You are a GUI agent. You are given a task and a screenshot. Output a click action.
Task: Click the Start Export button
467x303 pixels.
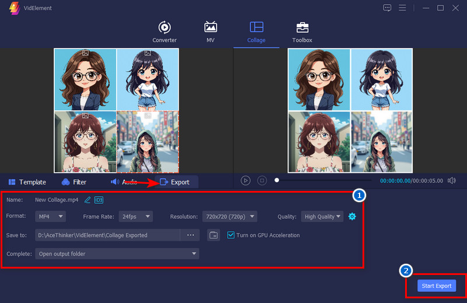point(437,285)
